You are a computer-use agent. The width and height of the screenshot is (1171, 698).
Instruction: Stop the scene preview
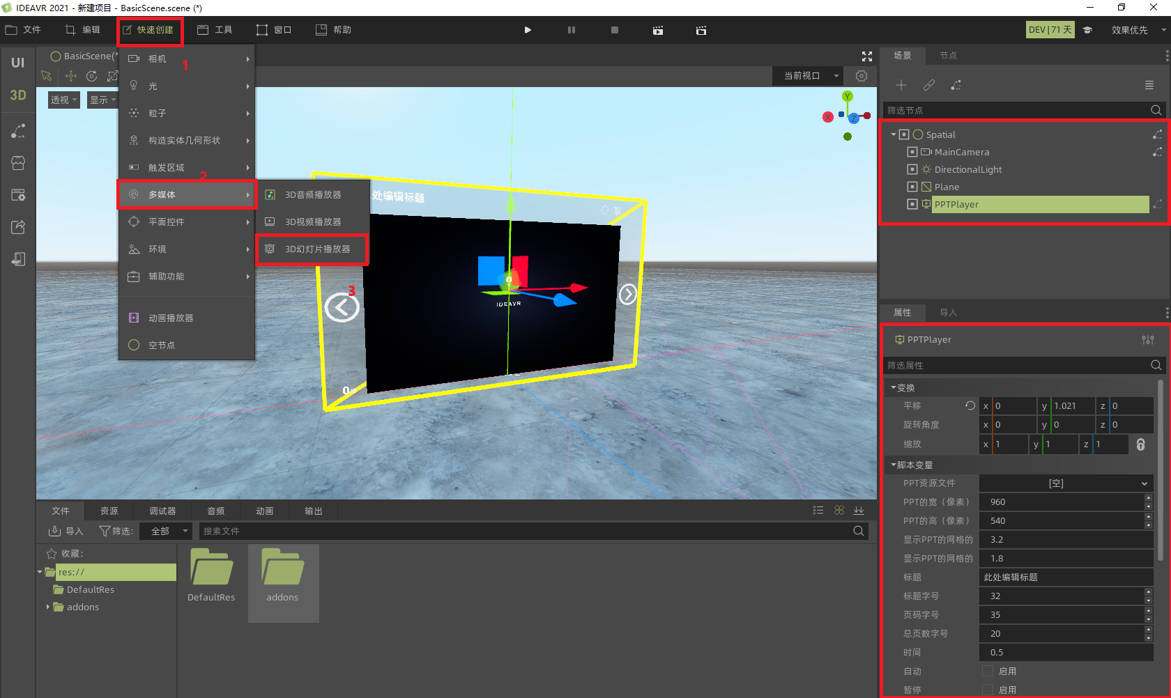click(615, 30)
